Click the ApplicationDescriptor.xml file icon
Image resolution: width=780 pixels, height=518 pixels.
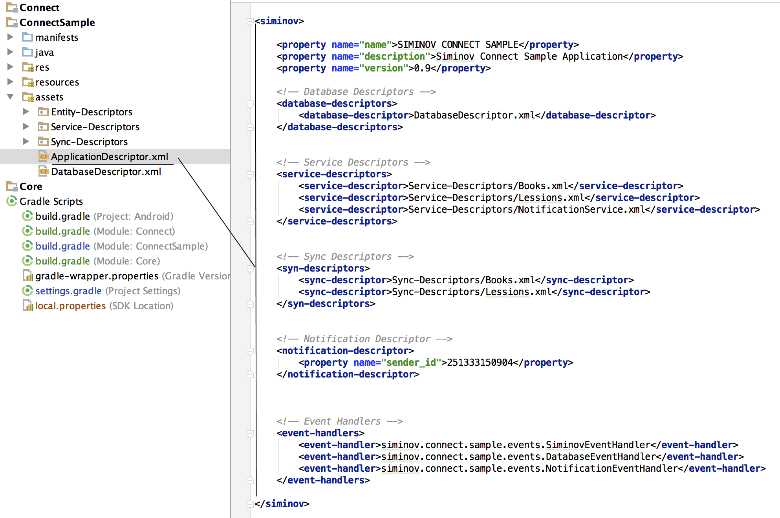coord(43,157)
